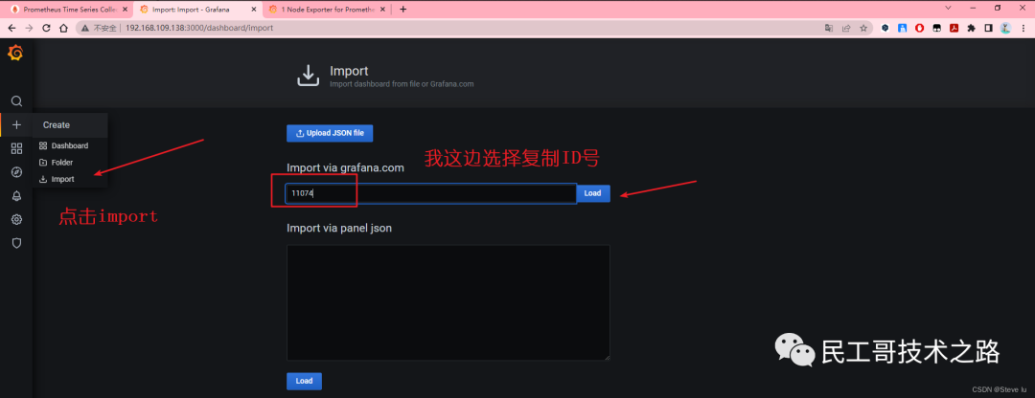This screenshot has width=1035, height=398.
Task: Switch to Node Exporter for Prometheus tab
Action: [329, 10]
